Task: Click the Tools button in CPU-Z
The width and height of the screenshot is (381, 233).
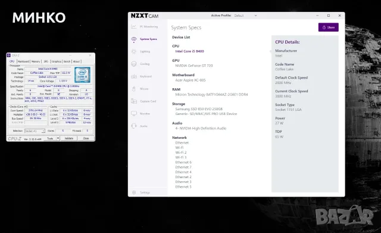Action: click(50, 138)
